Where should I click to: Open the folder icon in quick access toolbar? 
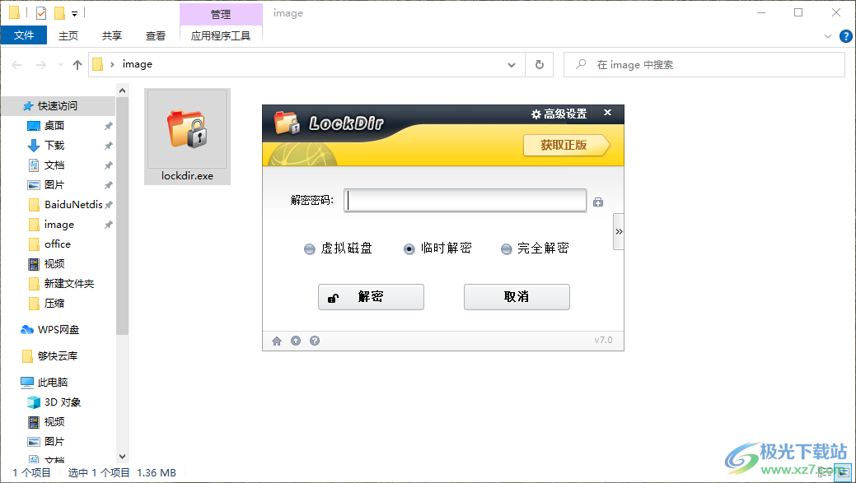click(x=14, y=12)
